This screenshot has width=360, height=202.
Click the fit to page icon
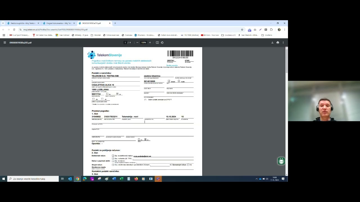pyautogui.click(x=157, y=43)
